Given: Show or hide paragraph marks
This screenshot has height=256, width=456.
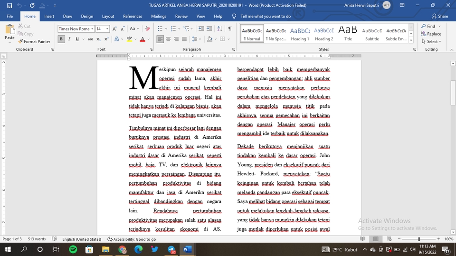Looking at the screenshot, I should 230,29.
